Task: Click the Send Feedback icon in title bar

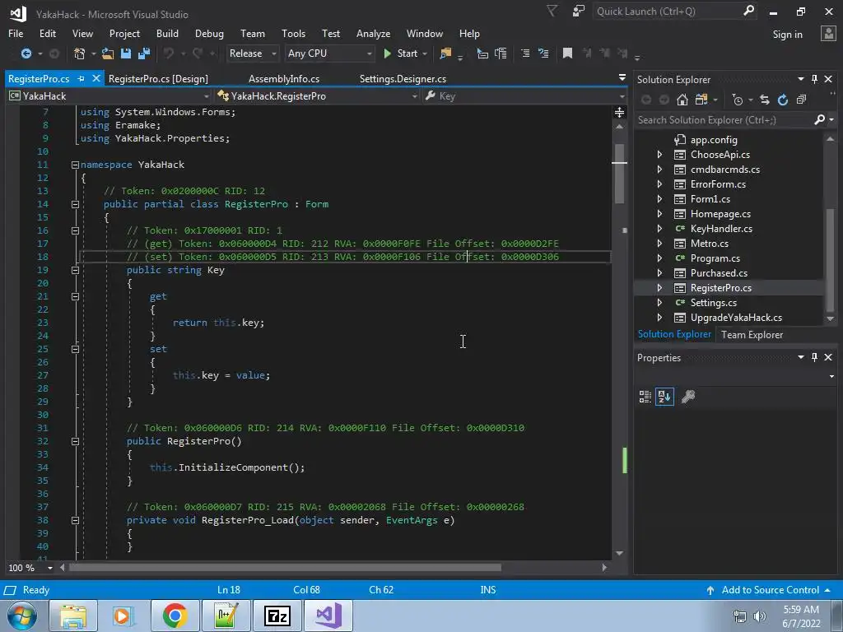Action: tap(579, 11)
